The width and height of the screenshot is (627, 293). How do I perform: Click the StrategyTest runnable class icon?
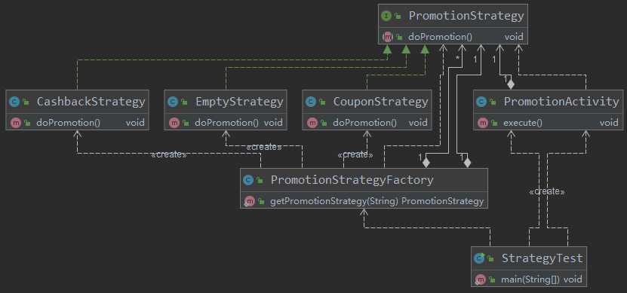tap(479, 258)
